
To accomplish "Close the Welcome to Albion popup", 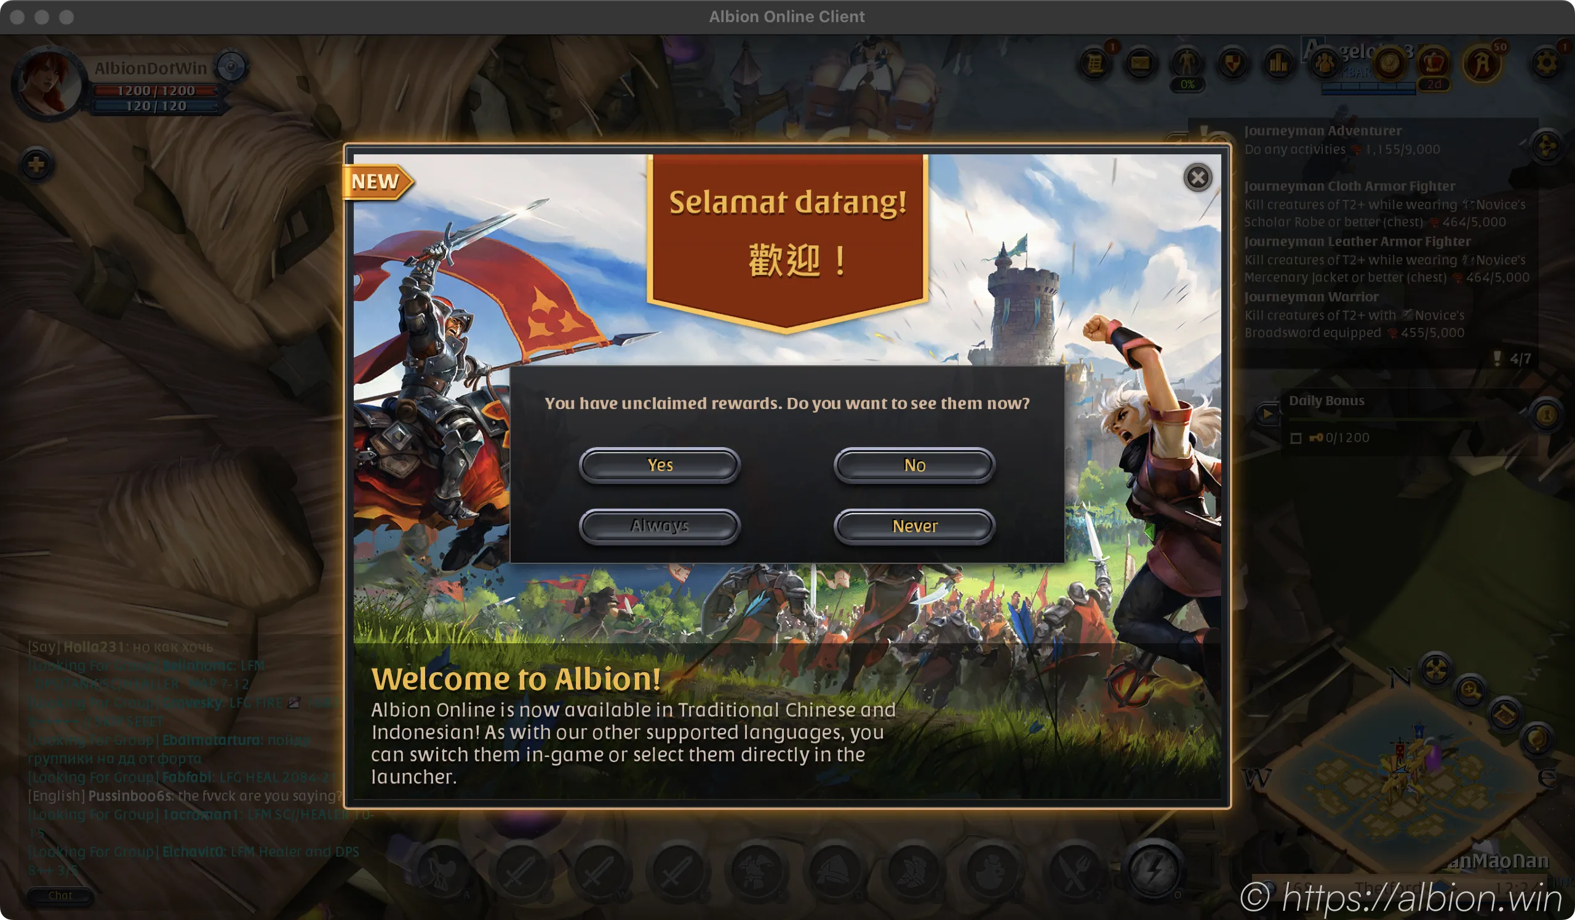I will pyautogui.click(x=1197, y=178).
